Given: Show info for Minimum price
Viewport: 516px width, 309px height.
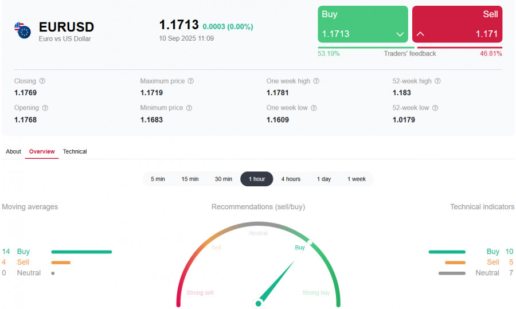Looking at the screenshot, I should [x=189, y=108].
